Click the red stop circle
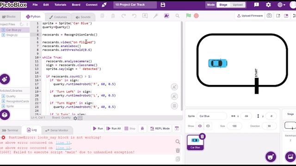This screenshot has height=166, width=296. tap(196, 16)
